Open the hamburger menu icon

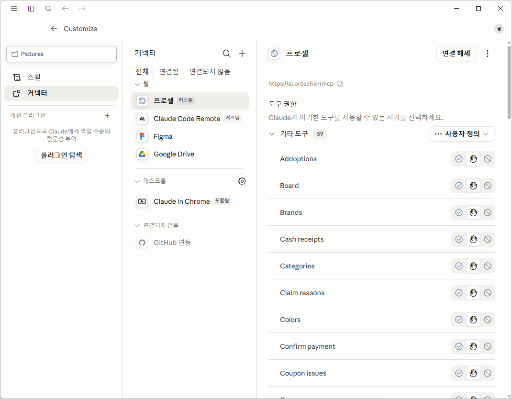click(14, 9)
